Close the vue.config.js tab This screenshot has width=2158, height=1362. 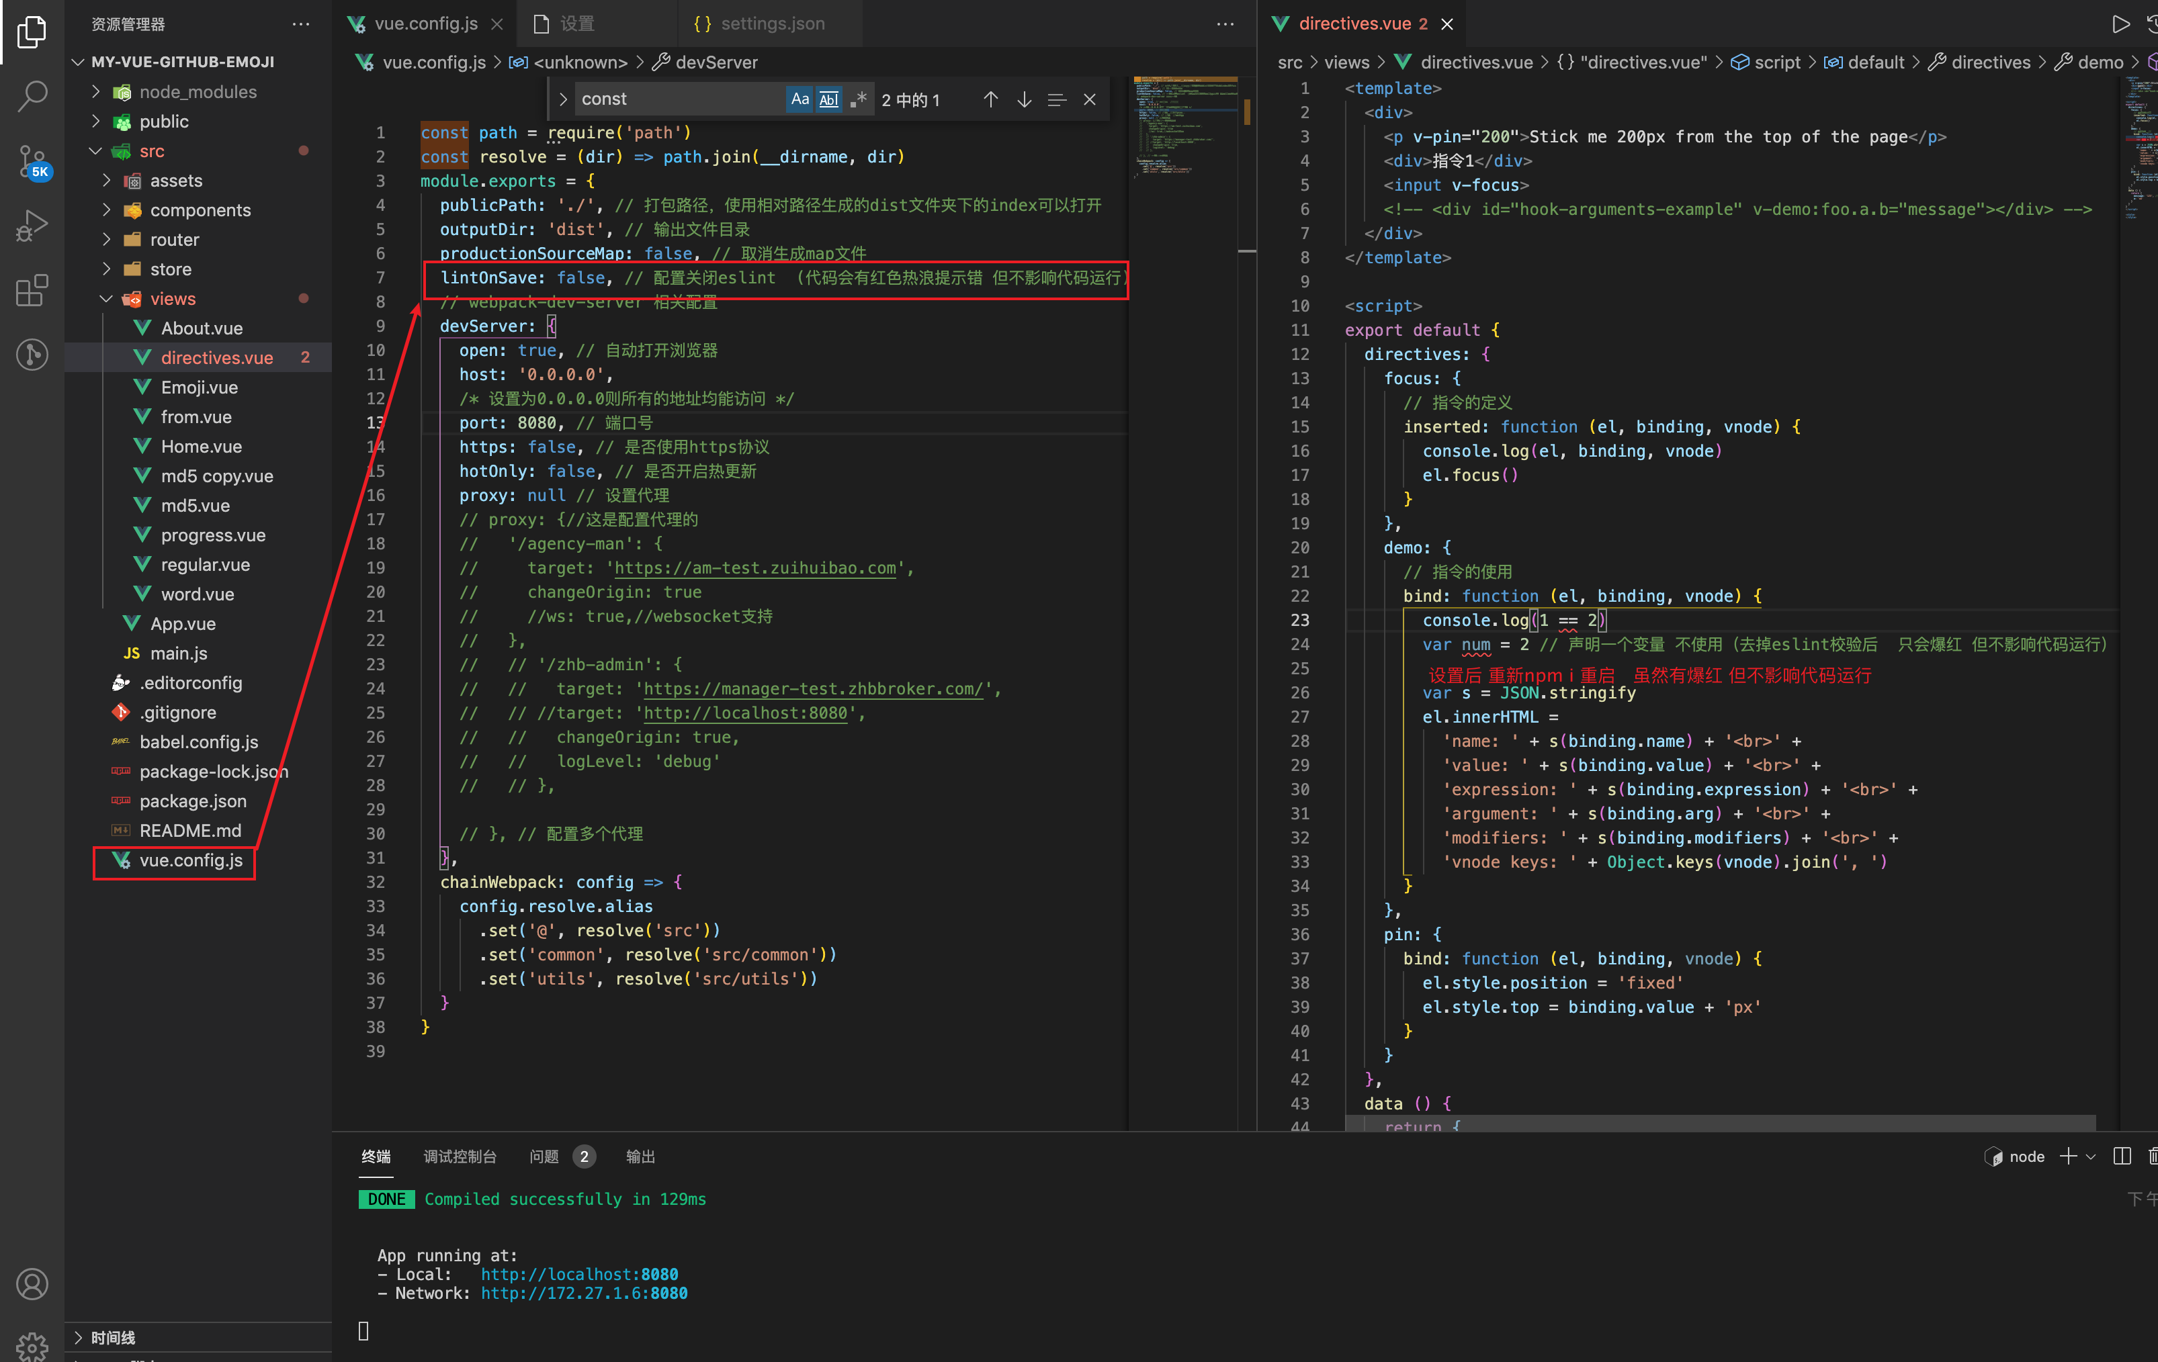pyautogui.click(x=497, y=24)
